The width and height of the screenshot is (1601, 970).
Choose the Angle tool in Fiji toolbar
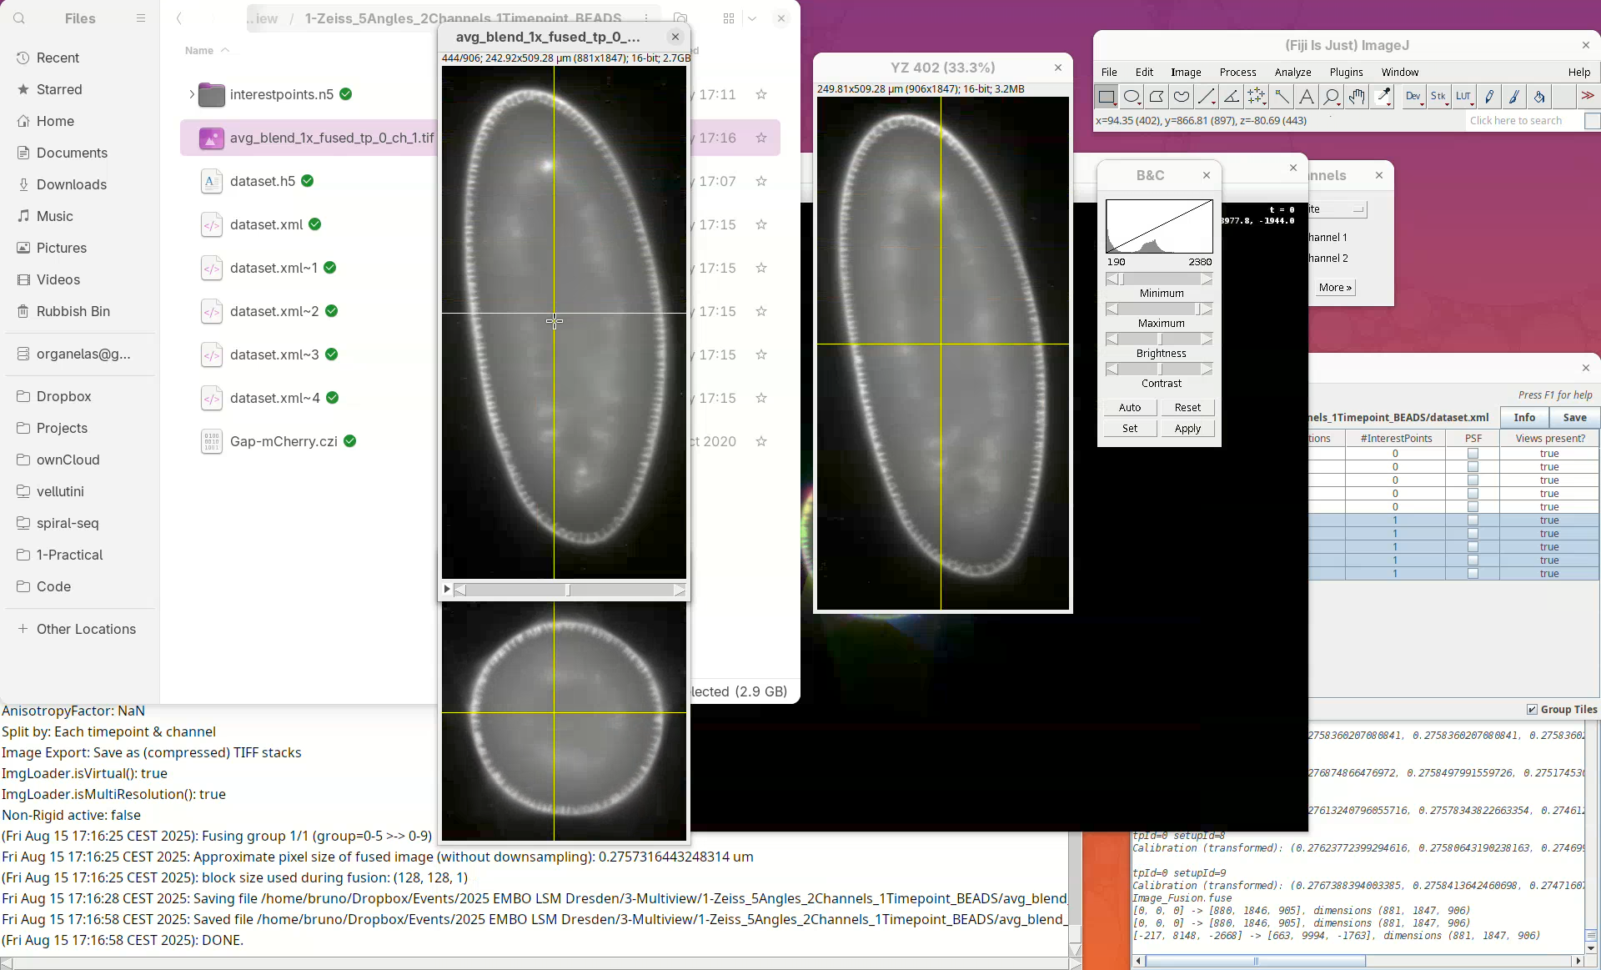[1232, 98]
